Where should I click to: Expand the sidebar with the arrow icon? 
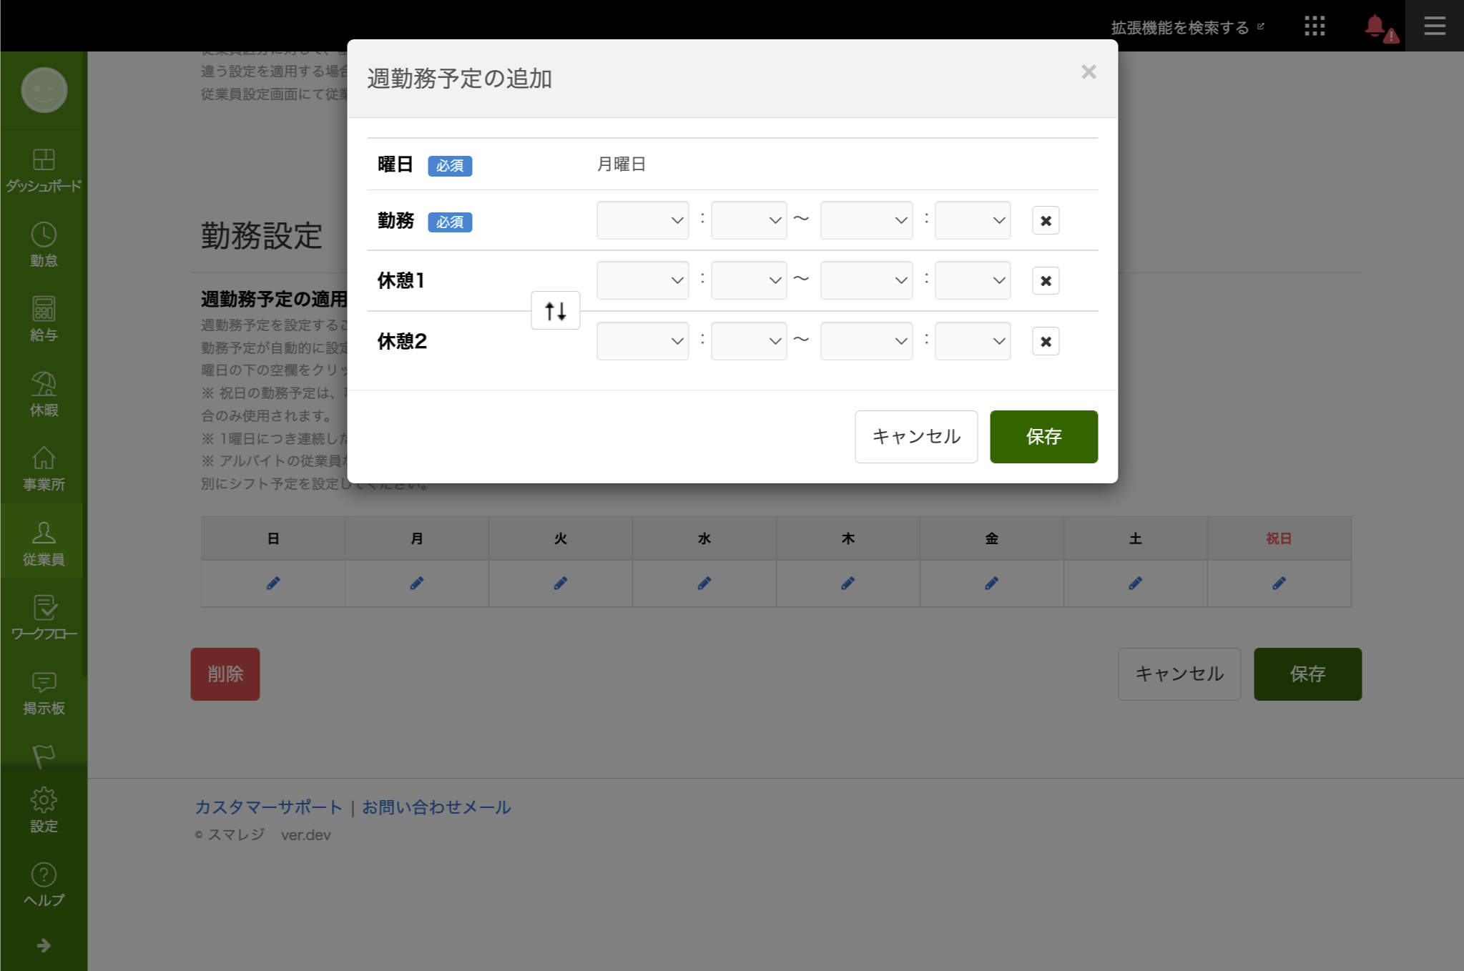tap(44, 945)
